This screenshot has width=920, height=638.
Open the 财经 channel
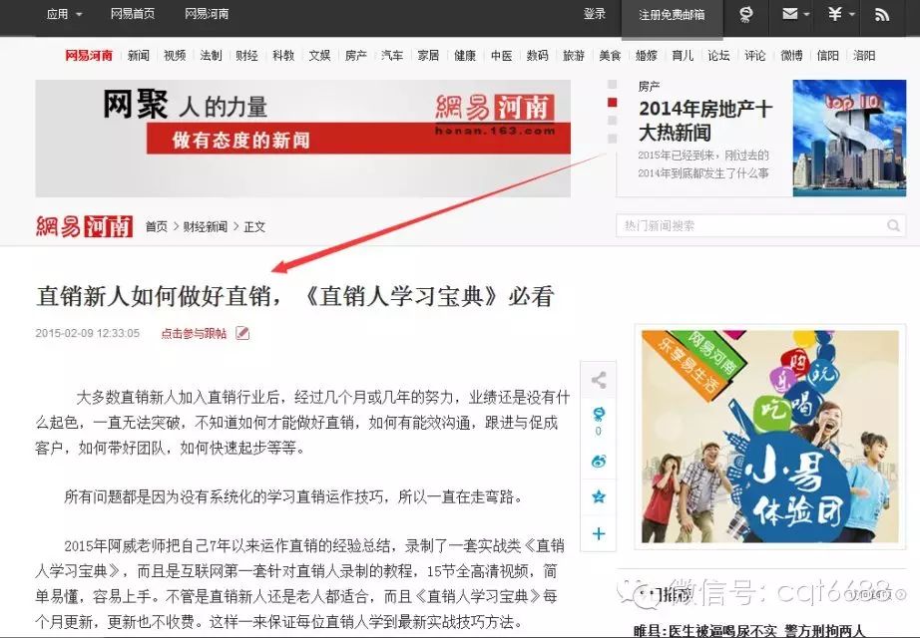(x=247, y=56)
